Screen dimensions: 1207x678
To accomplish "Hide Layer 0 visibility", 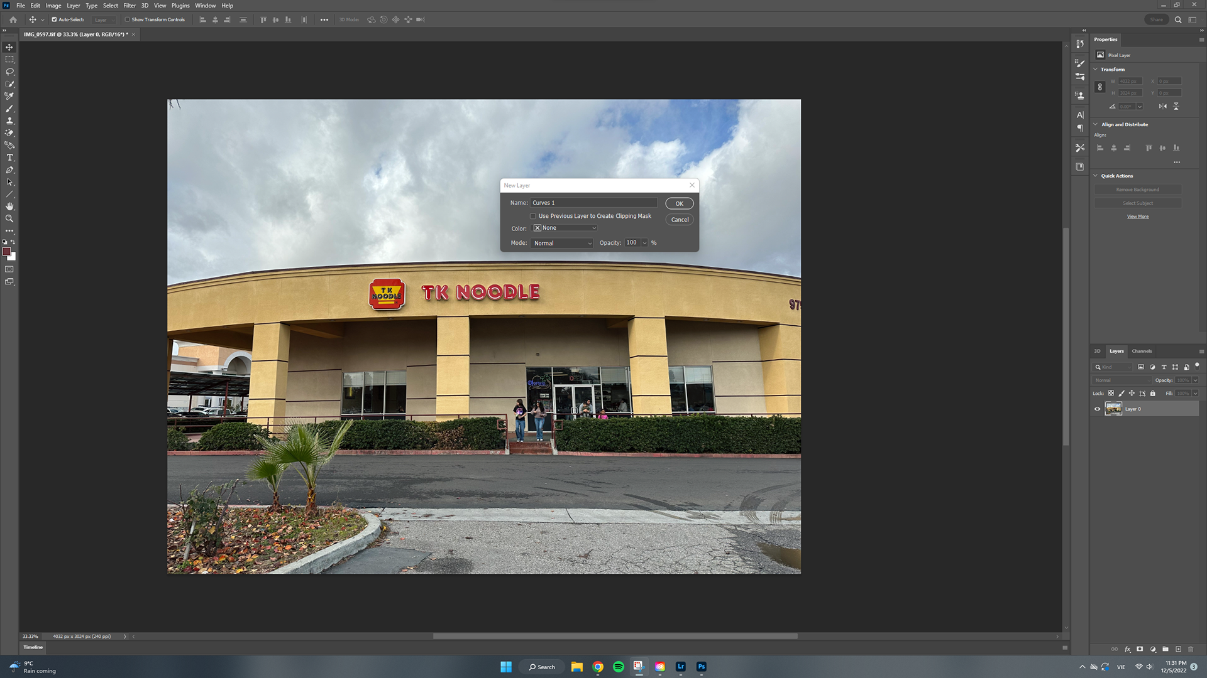I will coord(1098,409).
